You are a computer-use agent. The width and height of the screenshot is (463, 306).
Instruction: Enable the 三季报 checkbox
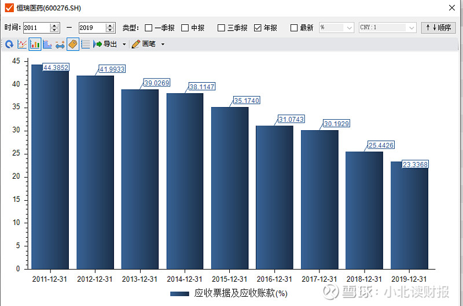point(221,28)
